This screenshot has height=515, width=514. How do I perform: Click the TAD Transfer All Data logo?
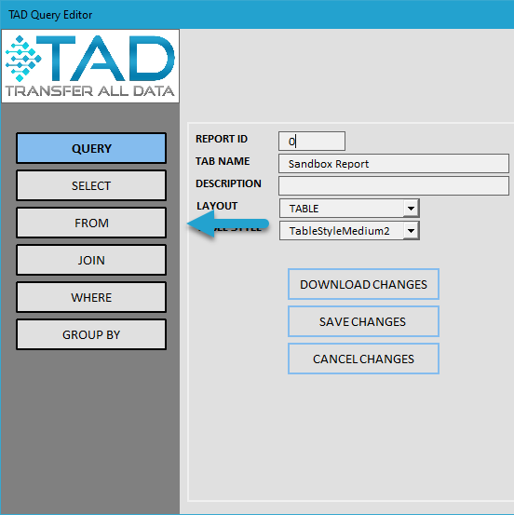click(x=90, y=66)
